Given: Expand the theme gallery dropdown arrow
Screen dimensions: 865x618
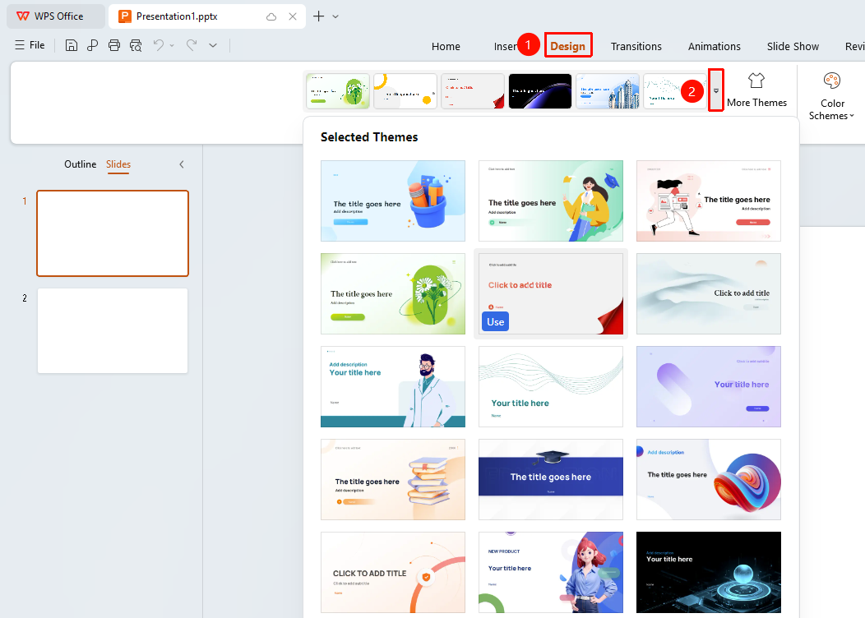Looking at the screenshot, I should 716,90.
